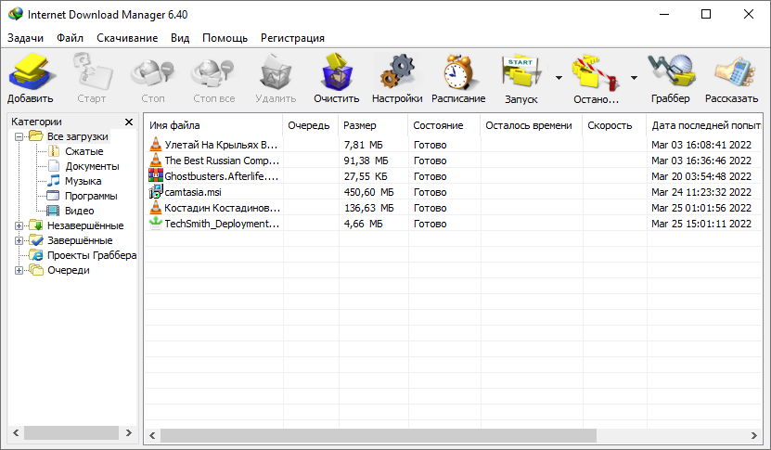Viewport: 771px width, 450px height.
Task: Open the Вид menu
Action: pyautogui.click(x=180, y=38)
